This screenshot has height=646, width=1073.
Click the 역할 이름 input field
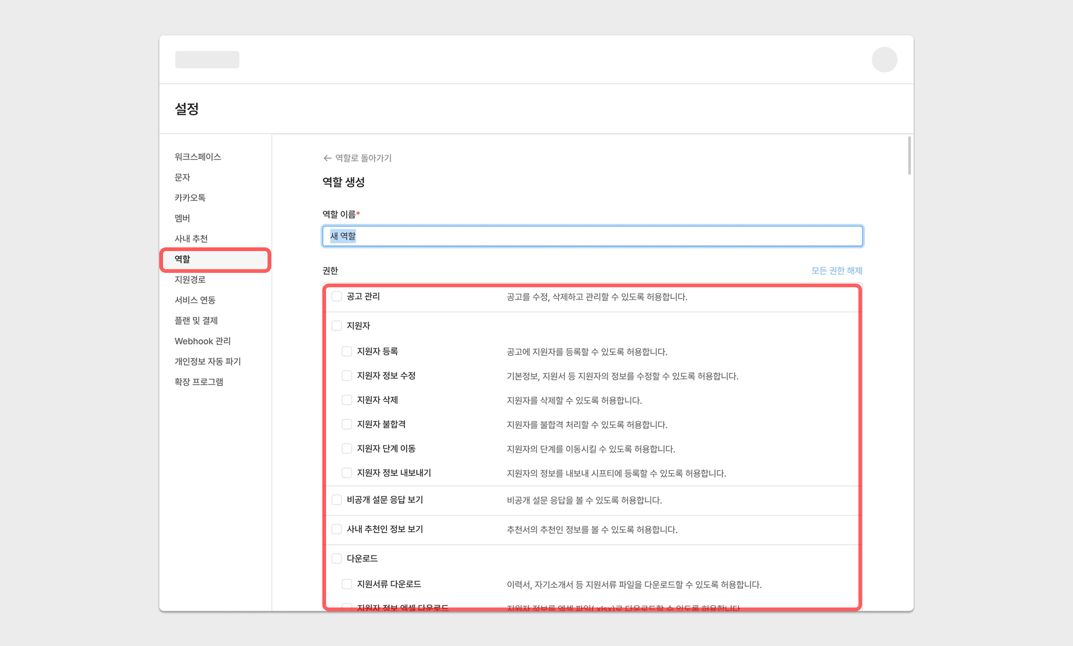point(592,236)
